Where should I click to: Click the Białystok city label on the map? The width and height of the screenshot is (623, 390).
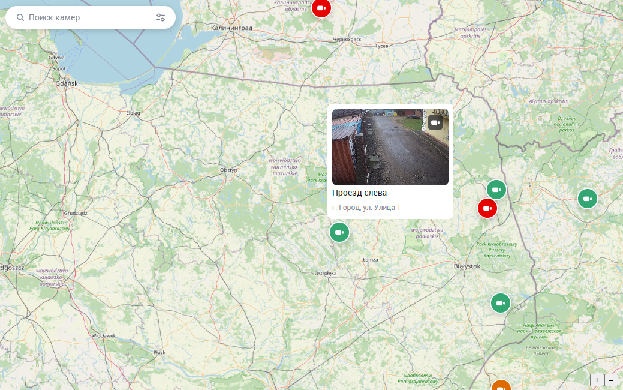[467, 266]
